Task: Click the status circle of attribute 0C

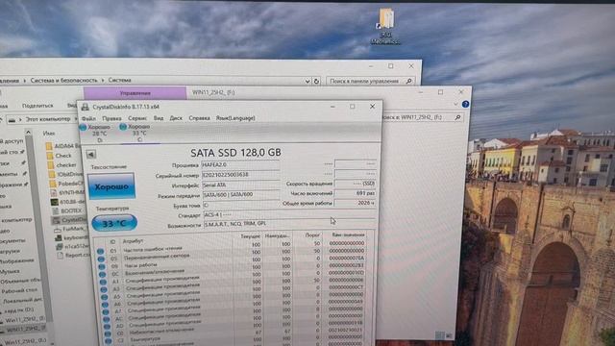Action: (103, 275)
